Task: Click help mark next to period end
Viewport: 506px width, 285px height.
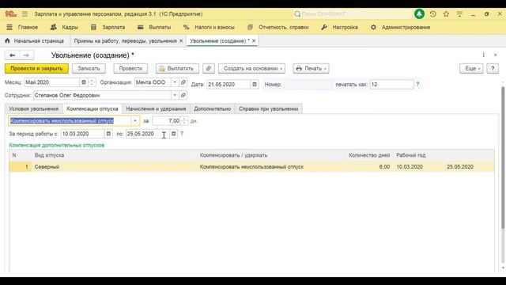Action: click(x=182, y=134)
